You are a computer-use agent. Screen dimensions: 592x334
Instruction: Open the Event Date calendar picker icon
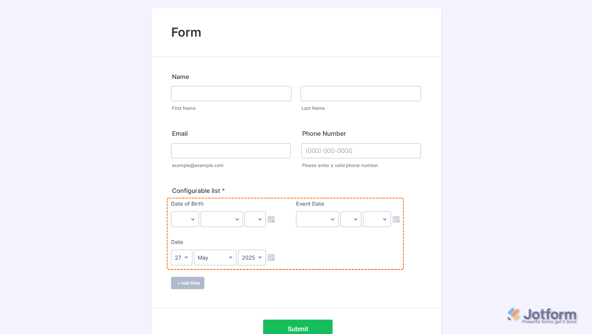tap(396, 219)
